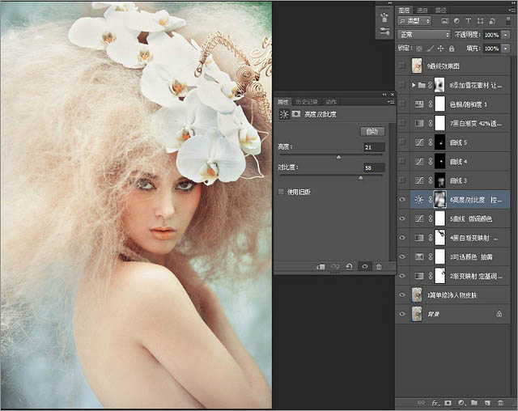Clip adjustment to layer in Properties panel

click(321, 265)
